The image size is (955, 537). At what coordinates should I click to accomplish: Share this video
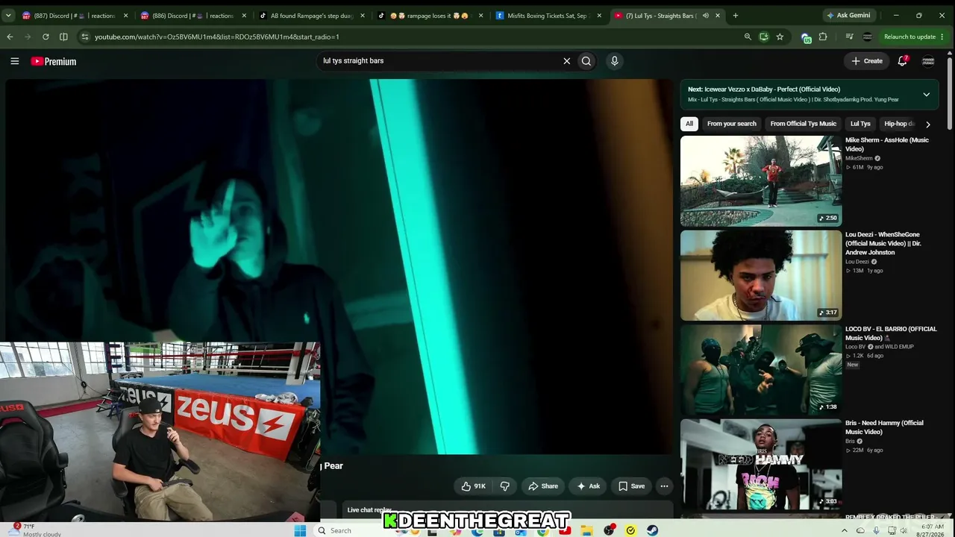(543, 486)
